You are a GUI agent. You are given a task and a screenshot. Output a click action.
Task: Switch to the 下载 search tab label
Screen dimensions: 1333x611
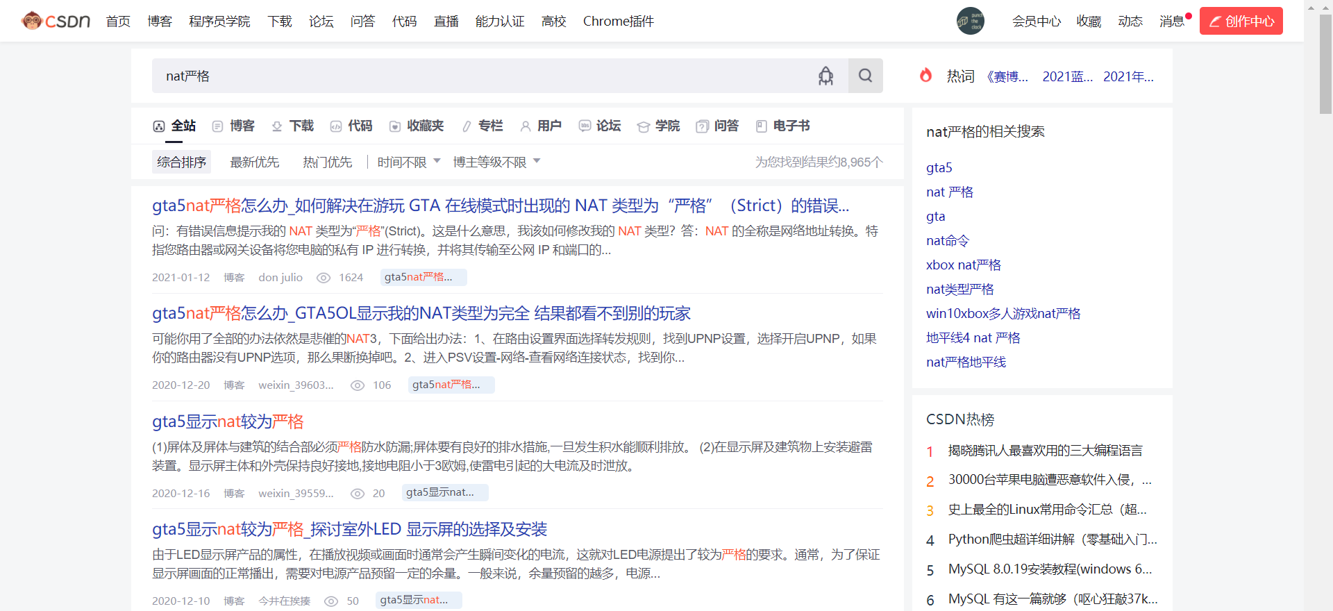[x=301, y=126]
